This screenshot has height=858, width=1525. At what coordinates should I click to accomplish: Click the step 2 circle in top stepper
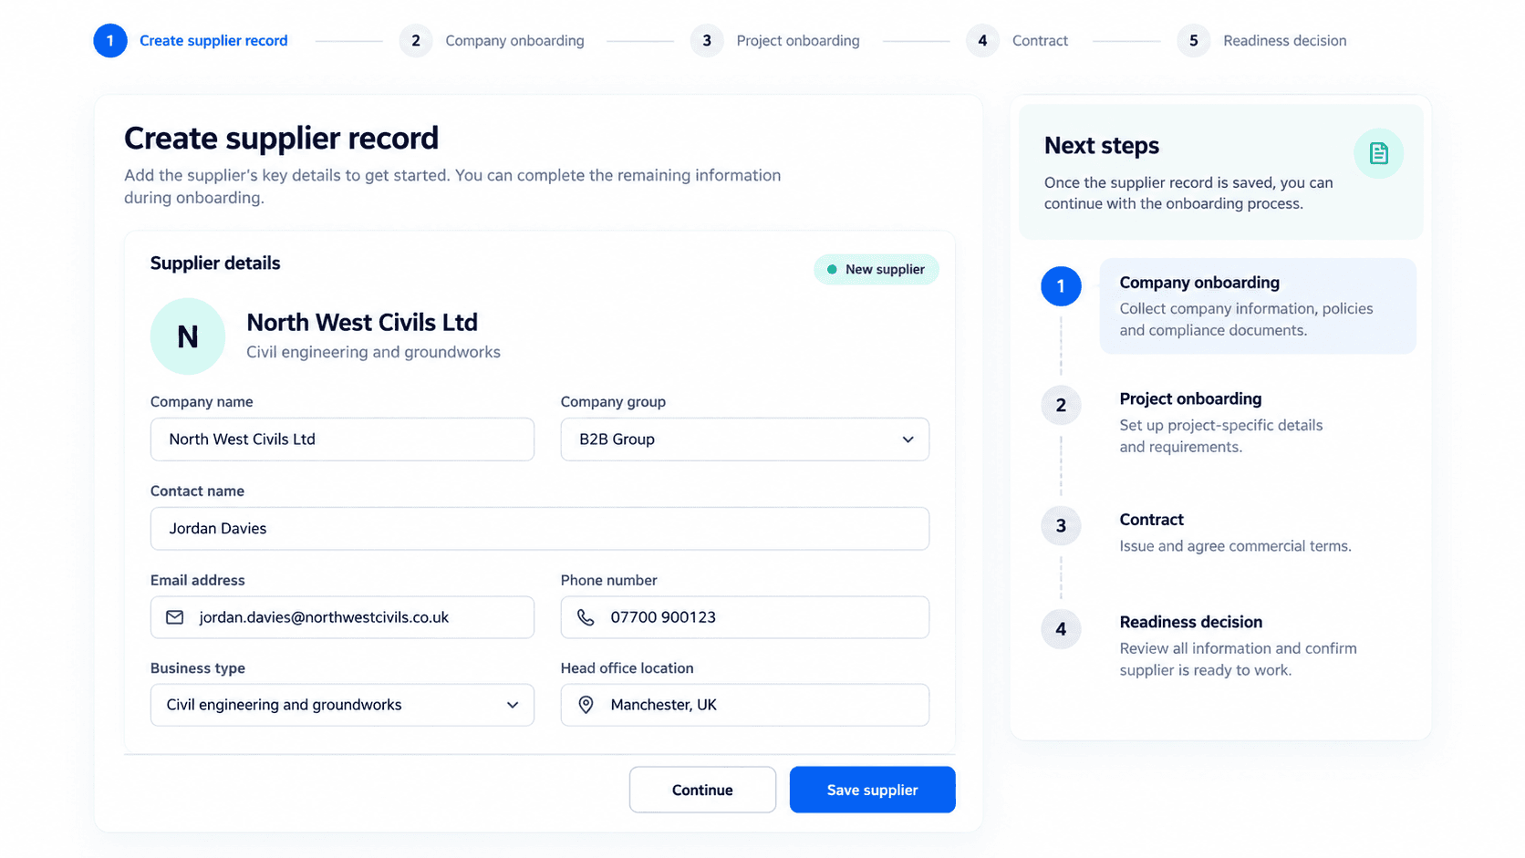point(416,40)
